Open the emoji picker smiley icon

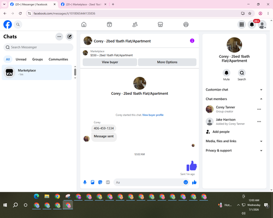click(186, 182)
